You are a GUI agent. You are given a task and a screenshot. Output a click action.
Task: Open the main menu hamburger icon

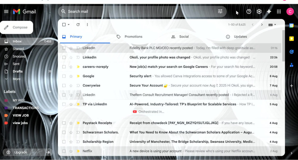click(6, 12)
